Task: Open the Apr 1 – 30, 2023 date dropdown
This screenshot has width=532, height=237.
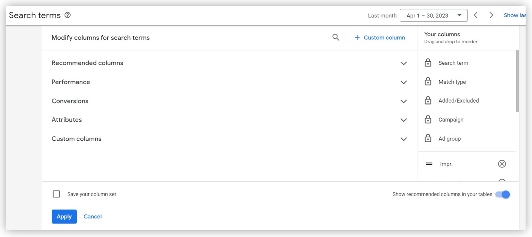Action: click(433, 15)
